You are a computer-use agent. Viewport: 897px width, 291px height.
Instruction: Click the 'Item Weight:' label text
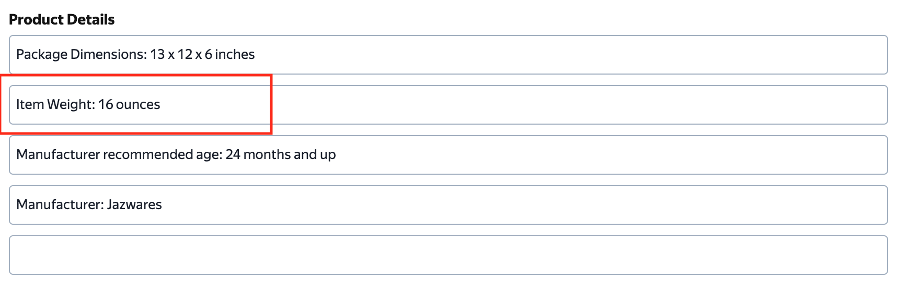56,104
